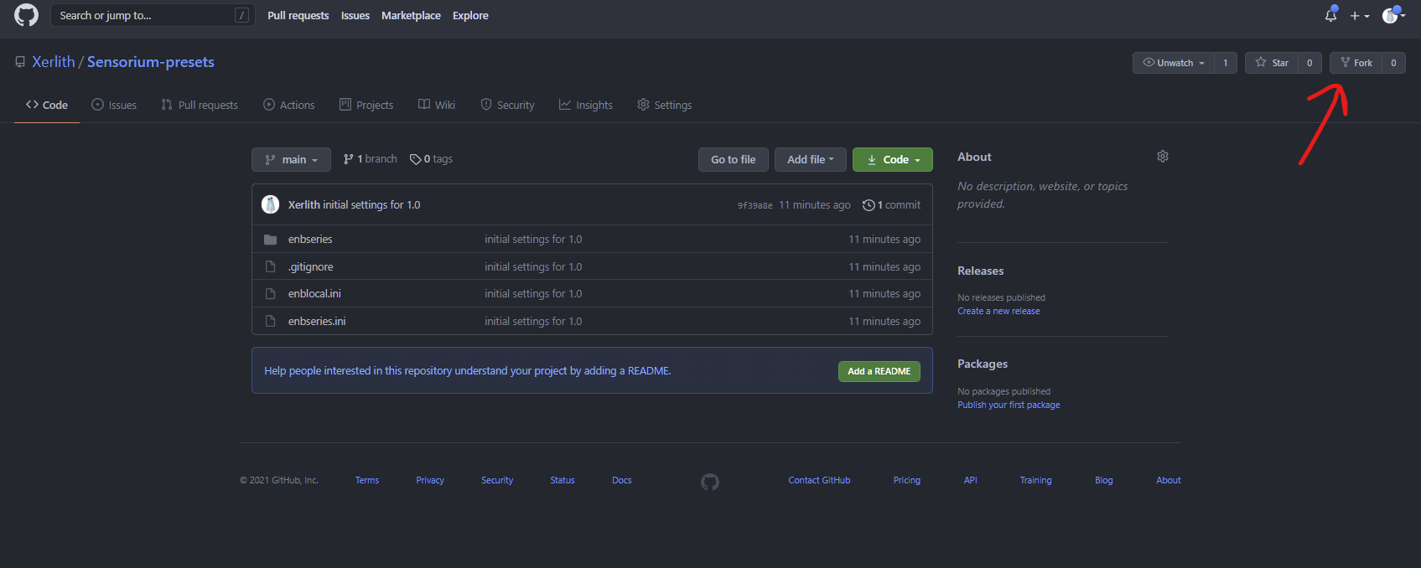Image resolution: width=1421 pixels, height=568 pixels.
Task: Open Explore in top navigation
Action: [470, 16]
